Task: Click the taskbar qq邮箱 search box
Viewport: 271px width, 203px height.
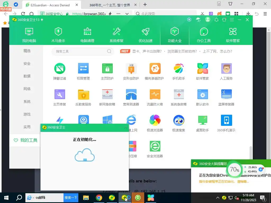Action: click(44, 197)
